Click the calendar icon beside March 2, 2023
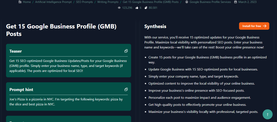Viewport: 277px width, 122px height. click(x=235, y=2)
